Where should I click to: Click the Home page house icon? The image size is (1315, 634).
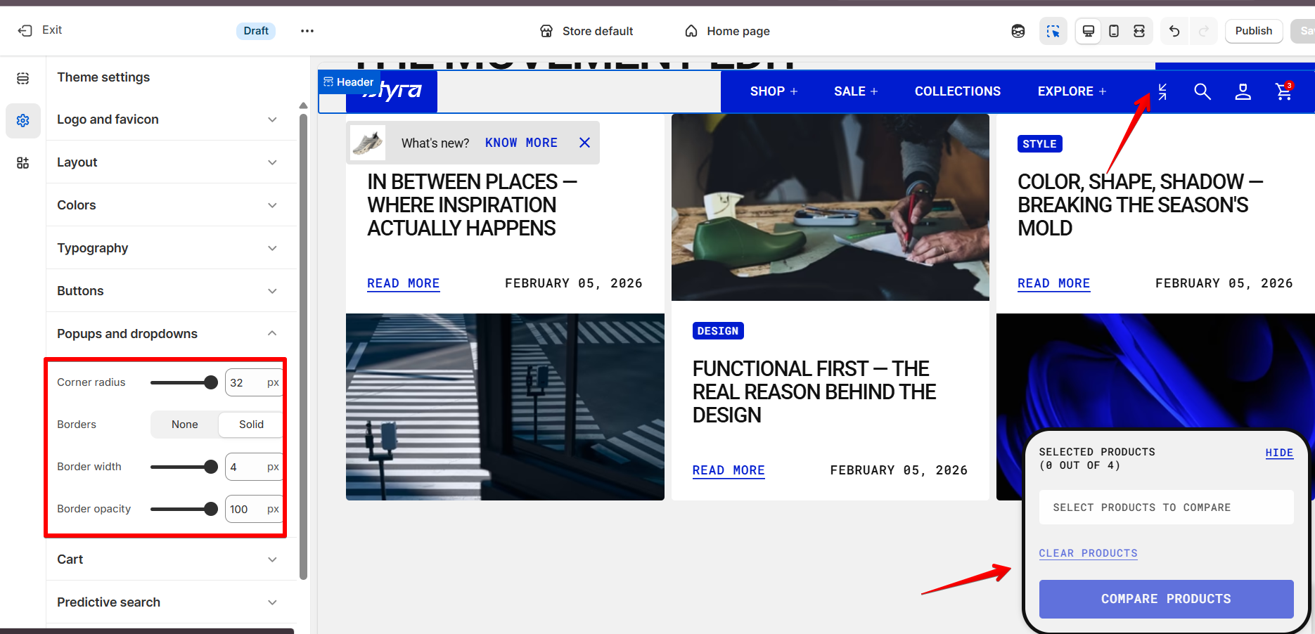point(691,31)
